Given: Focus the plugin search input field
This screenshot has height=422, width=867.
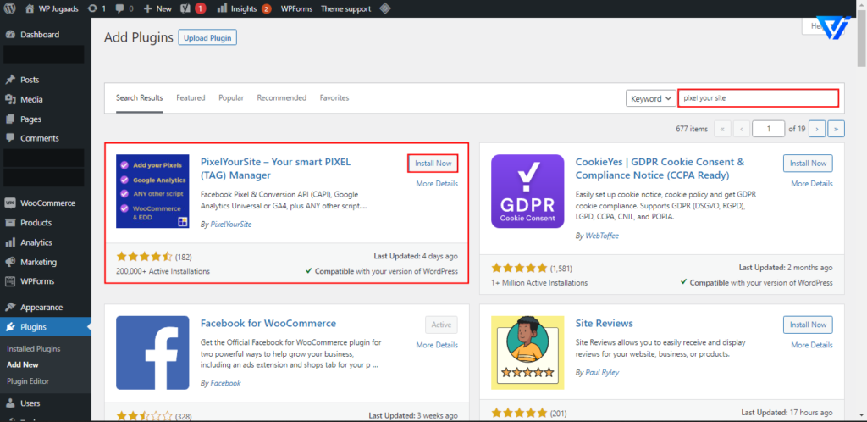Looking at the screenshot, I should click(758, 98).
